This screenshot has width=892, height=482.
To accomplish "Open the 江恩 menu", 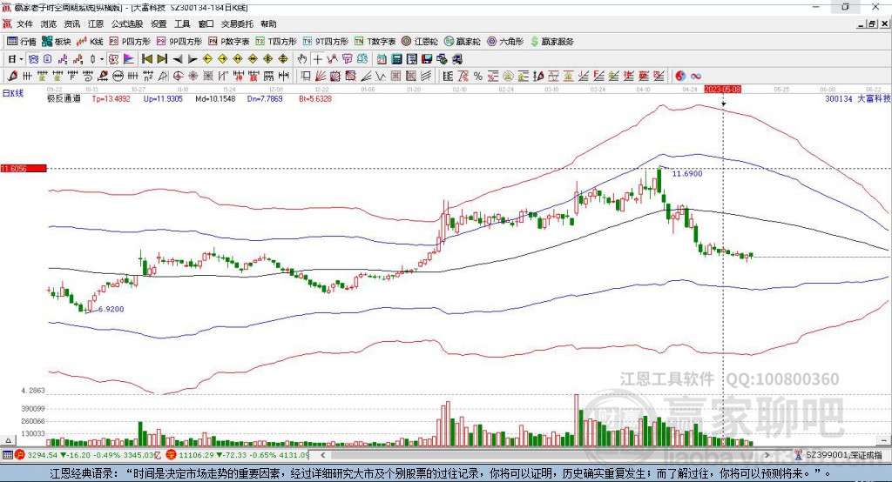I will pyautogui.click(x=96, y=23).
